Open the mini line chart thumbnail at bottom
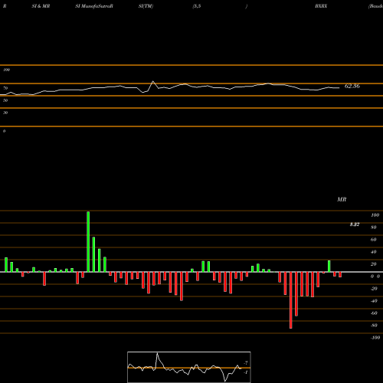 [189, 367]
